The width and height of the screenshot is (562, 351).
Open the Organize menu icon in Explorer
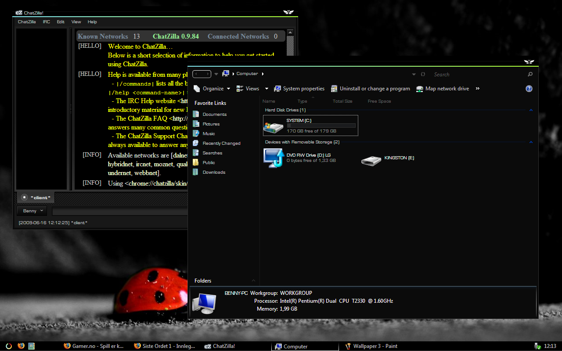(197, 89)
